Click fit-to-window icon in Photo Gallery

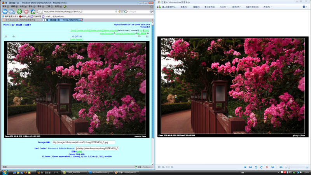click(x=281, y=167)
